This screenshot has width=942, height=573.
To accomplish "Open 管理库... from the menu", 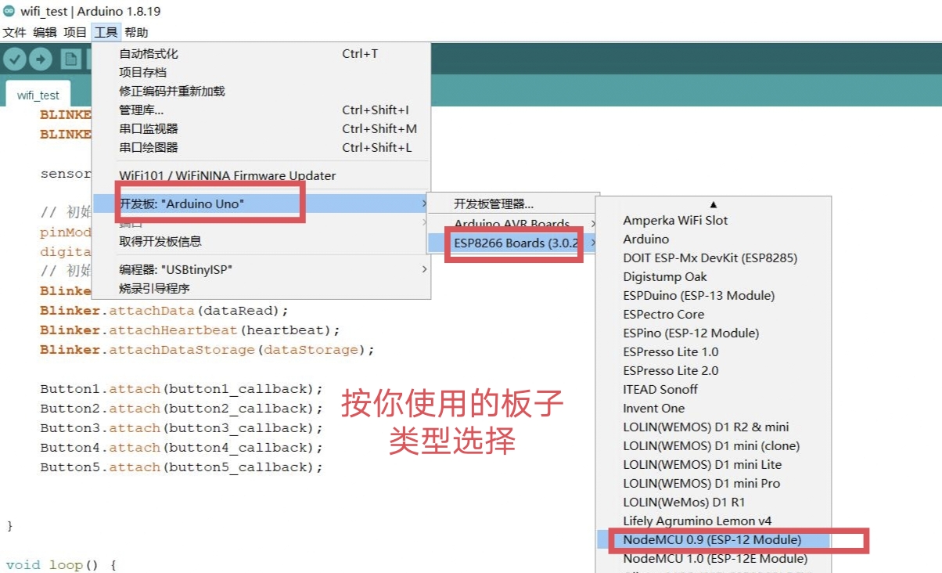I will (261, 110).
